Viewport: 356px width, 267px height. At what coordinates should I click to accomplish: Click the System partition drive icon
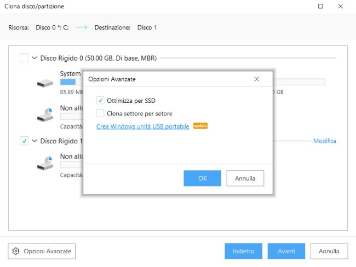point(45,84)
